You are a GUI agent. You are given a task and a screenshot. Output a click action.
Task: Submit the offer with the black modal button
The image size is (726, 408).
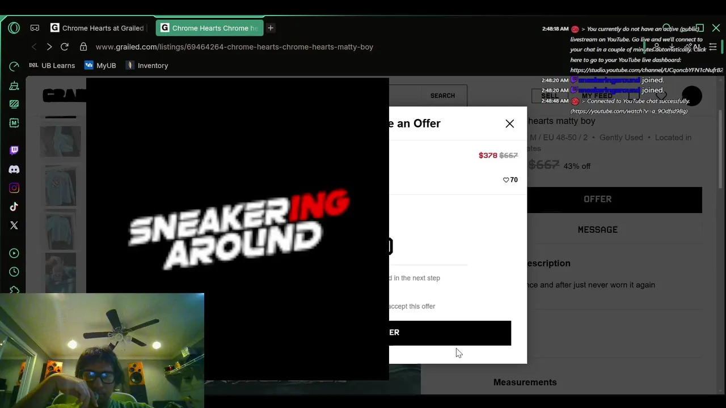coord(450,333)
